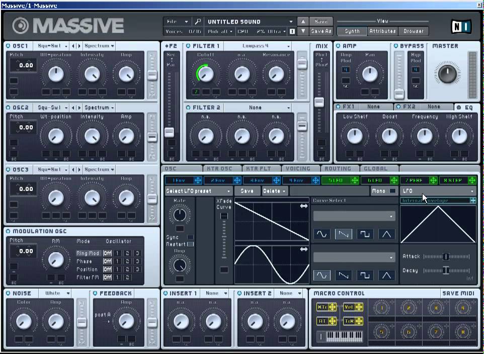The height and width of the screenshot is (354, 484).
Task: Open the preset search magnifier icon
Action: [198, 22]
